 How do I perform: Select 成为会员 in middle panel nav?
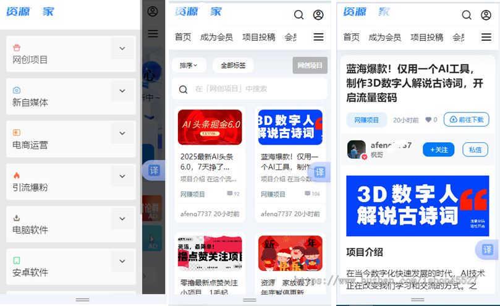point(216,37)
